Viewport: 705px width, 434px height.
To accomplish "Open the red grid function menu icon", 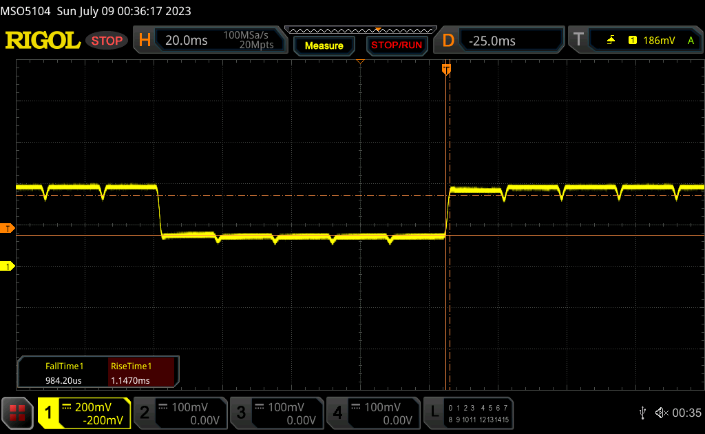I will click(17, 413).
